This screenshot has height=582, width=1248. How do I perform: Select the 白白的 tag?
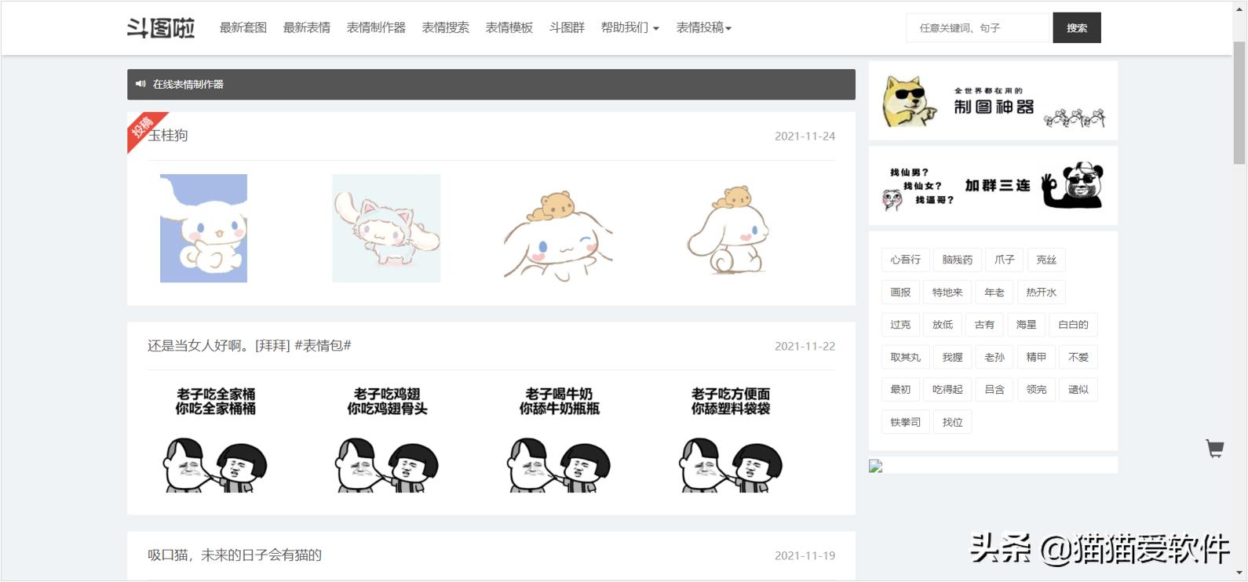click(1073, 325)
